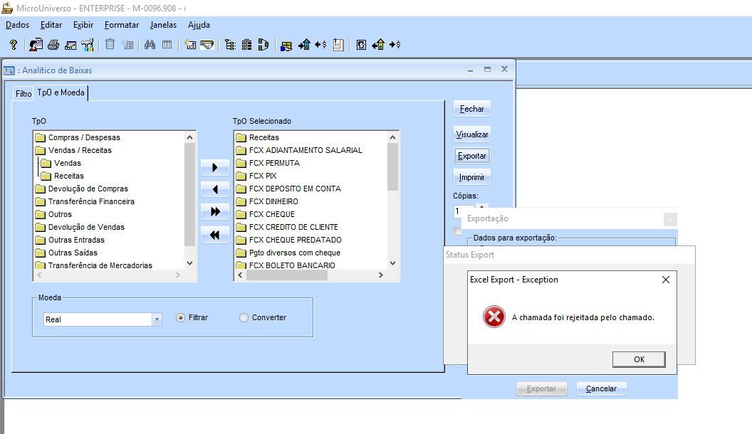Click the Cancelar button in export dialog
The height and width of the screenshot is (434, 752).
pyautogui.click(x=601, y=389)
